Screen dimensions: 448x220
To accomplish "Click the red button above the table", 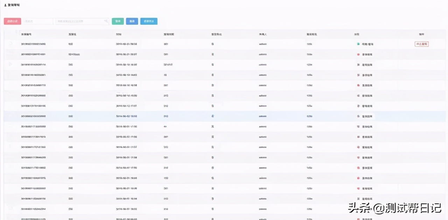I will 12,21.
